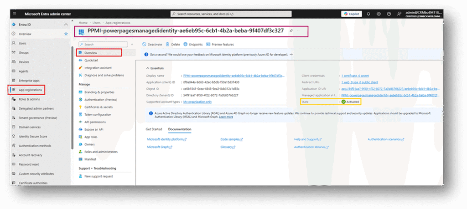Click the Learn more link in the ADAL notice
467x209 pixels.
coord(226,117)
